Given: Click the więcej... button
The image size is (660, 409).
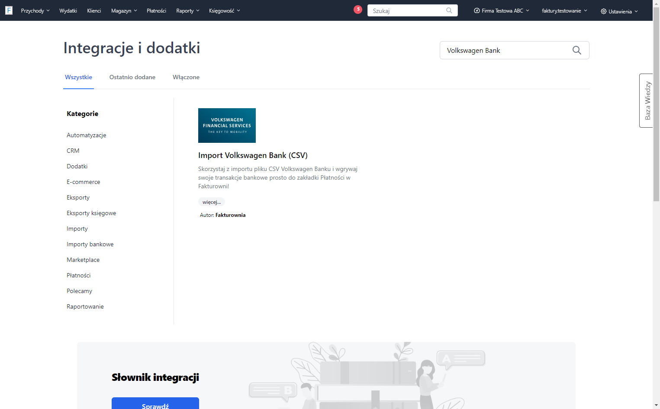Looking at the screenshot, I should point(212,202).
